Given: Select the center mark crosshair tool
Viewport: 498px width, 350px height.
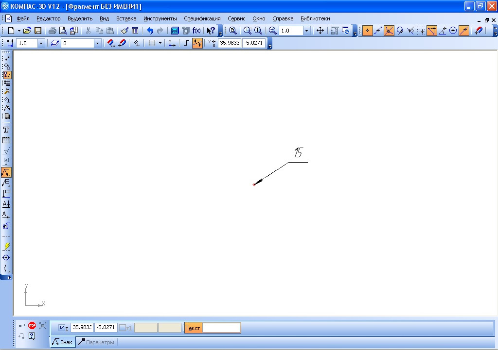Looking at the screenshot, I should [x=6, y=257].
